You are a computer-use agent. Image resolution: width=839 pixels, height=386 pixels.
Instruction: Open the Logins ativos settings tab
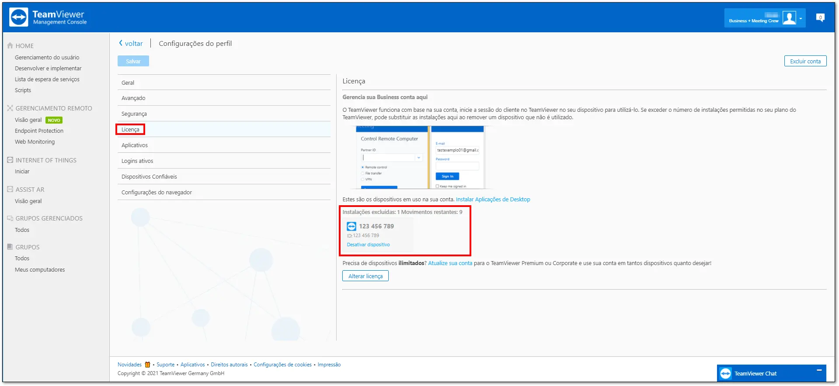(x=224, y=161)
